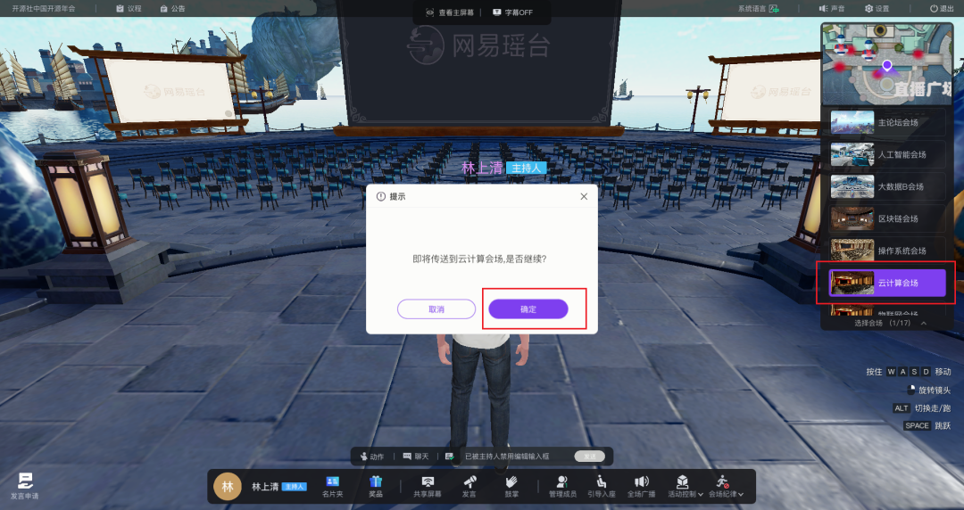Image resolution: width=964 pixels, height=510 pixels.
Task: Collapse 选择会场 (1/17) list chevron
Action: pyautogui.click(x=924, y=323)
